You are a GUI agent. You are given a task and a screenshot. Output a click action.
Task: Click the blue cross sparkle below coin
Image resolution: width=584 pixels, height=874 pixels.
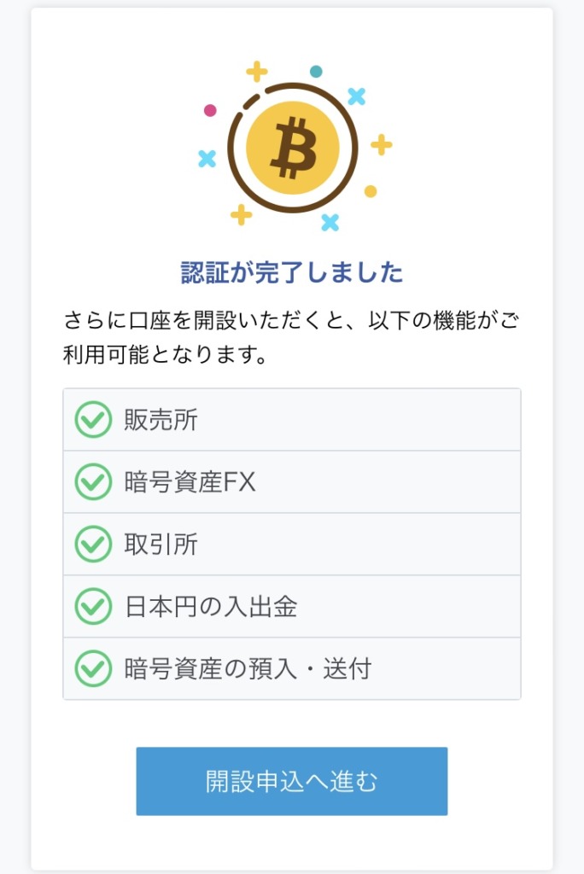(330, 223)
